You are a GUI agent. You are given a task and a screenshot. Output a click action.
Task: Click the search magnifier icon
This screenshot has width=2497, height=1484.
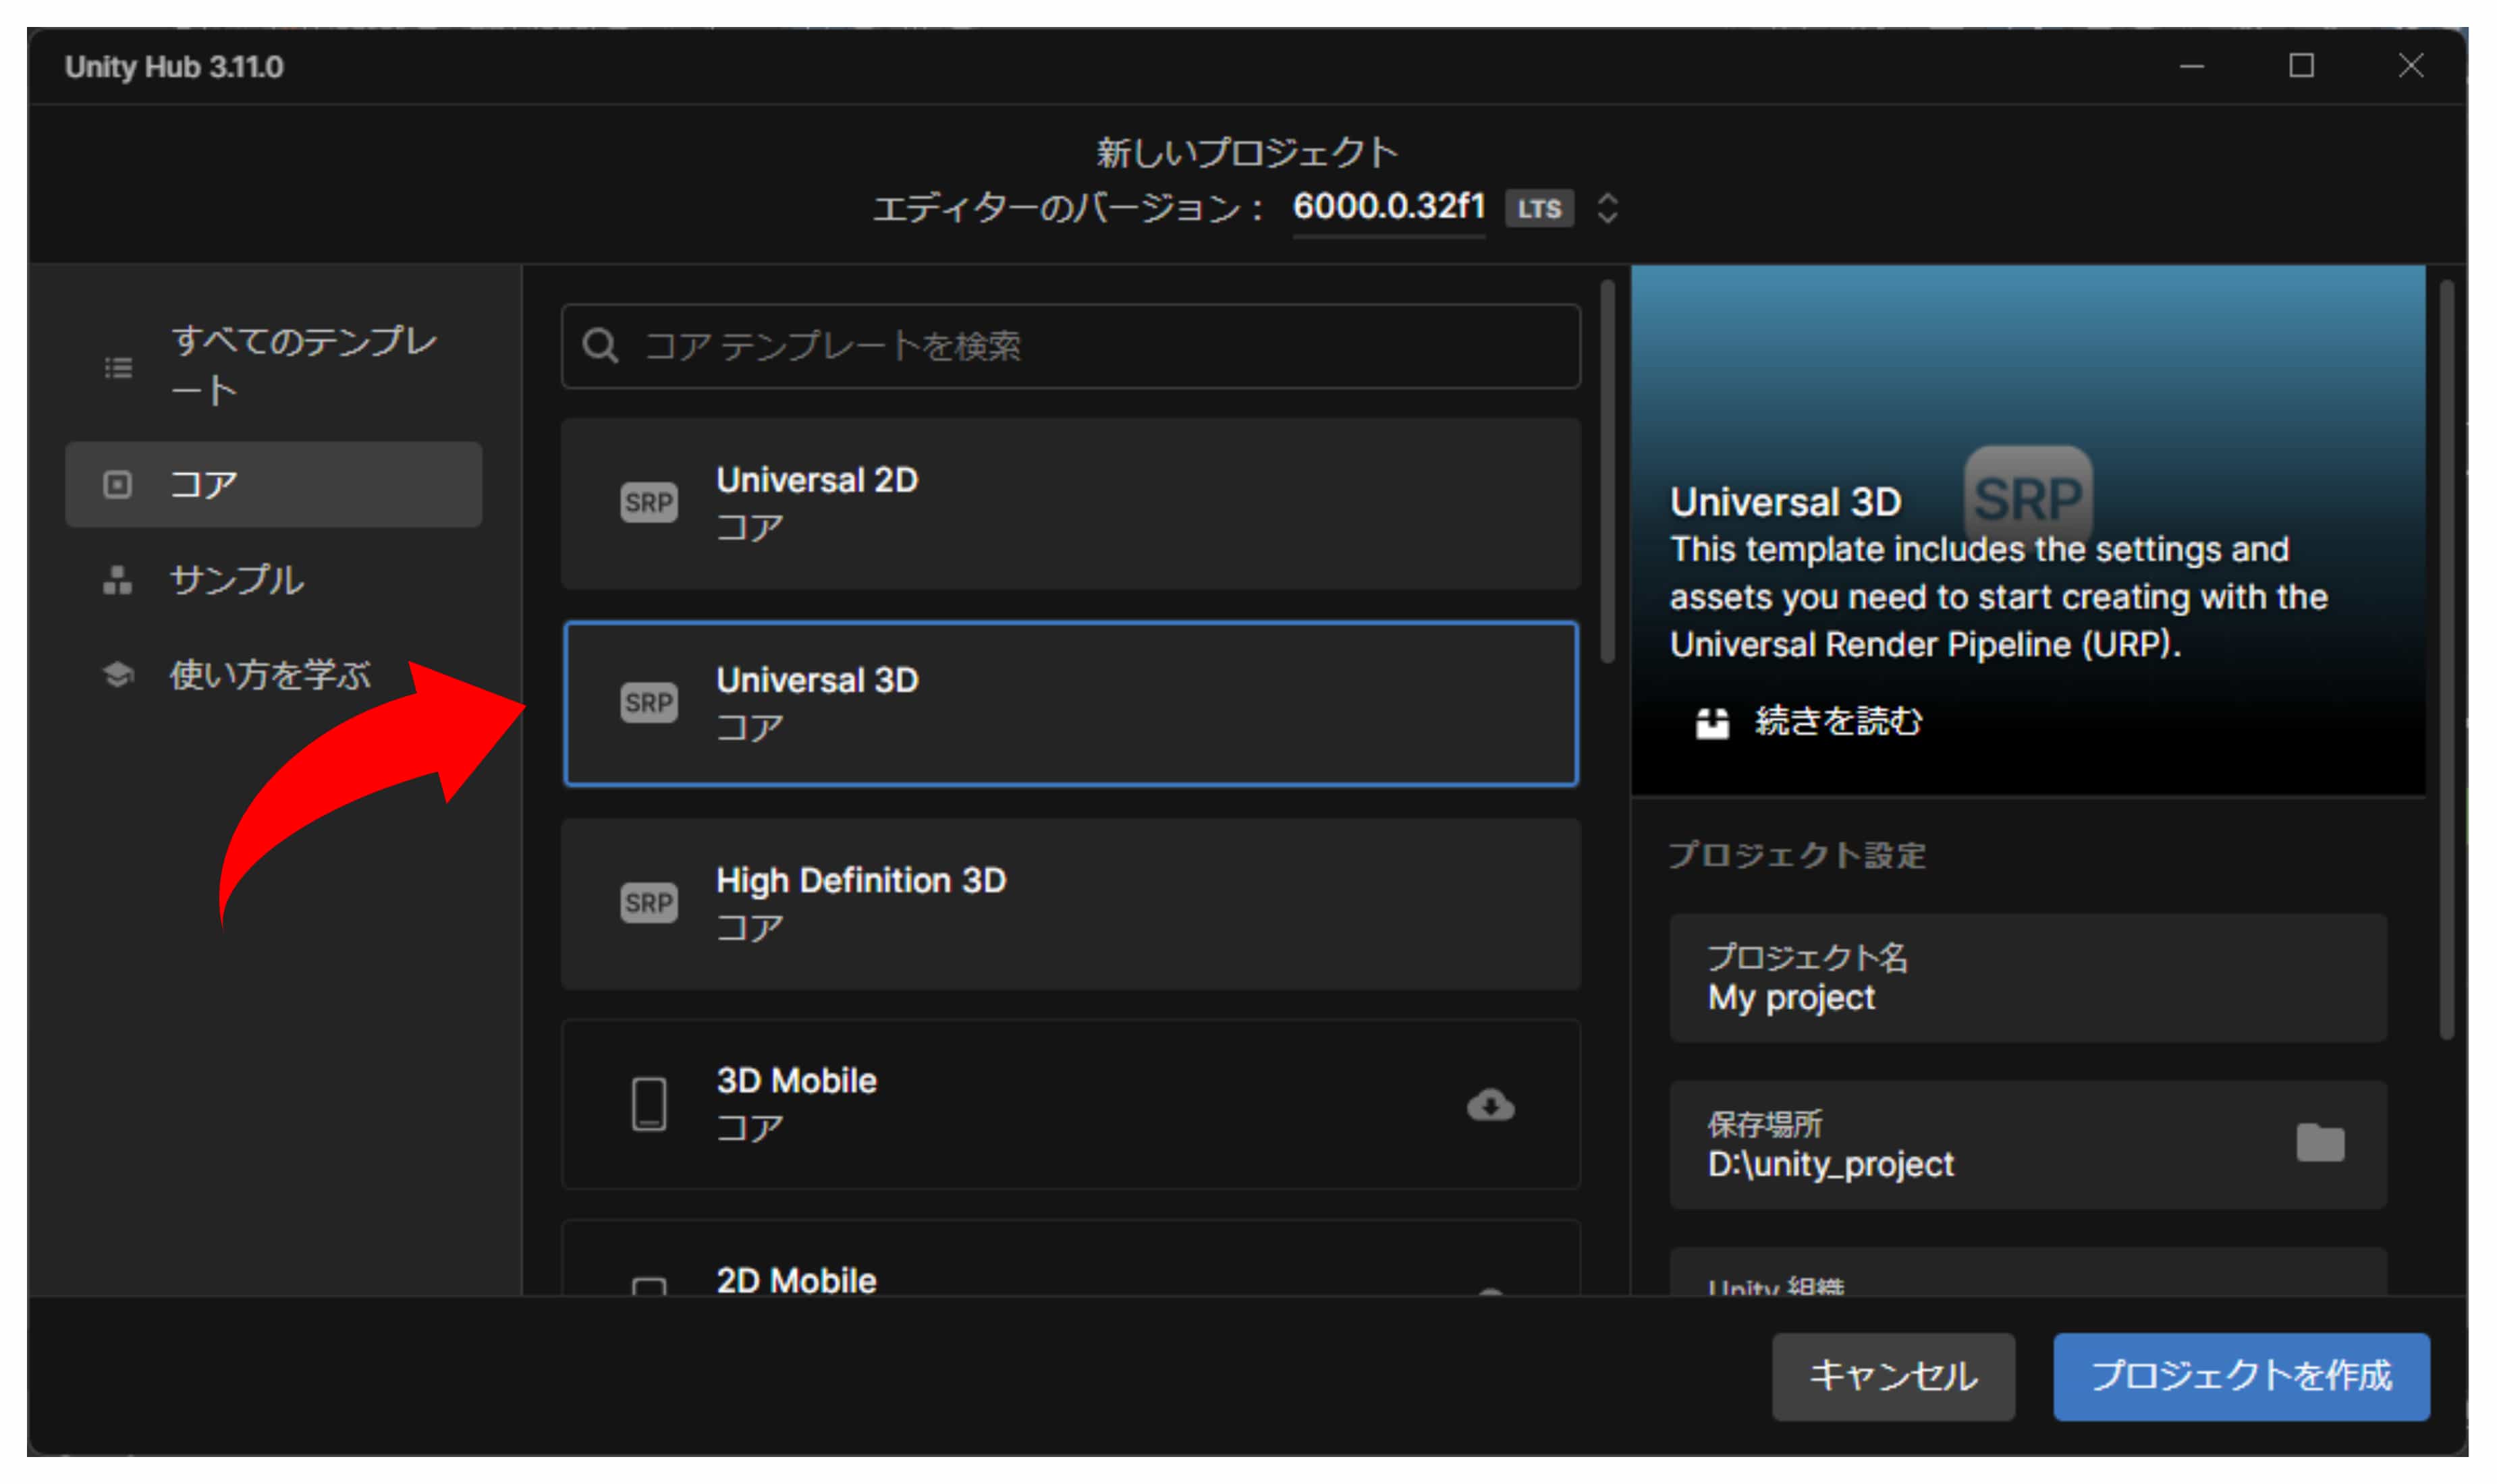599,346
